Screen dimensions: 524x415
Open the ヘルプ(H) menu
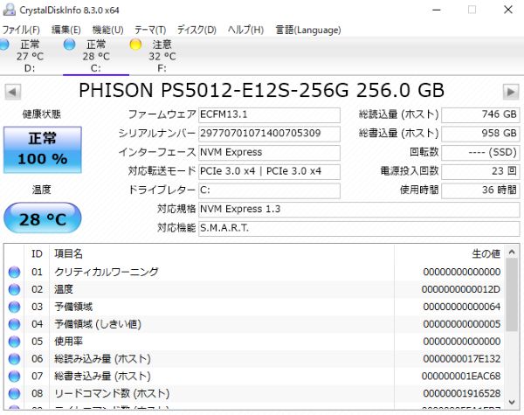245,30
